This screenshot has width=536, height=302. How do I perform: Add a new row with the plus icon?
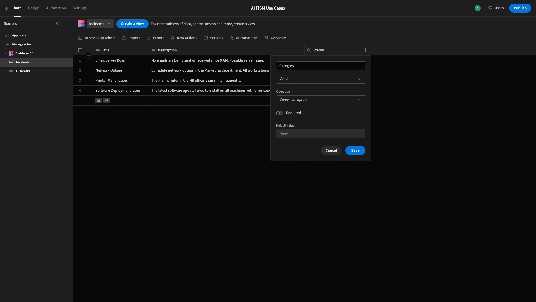80,100
